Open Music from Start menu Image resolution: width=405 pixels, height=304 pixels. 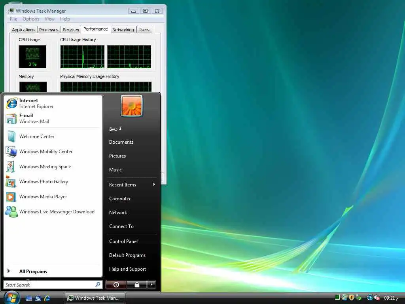point(115,170)
